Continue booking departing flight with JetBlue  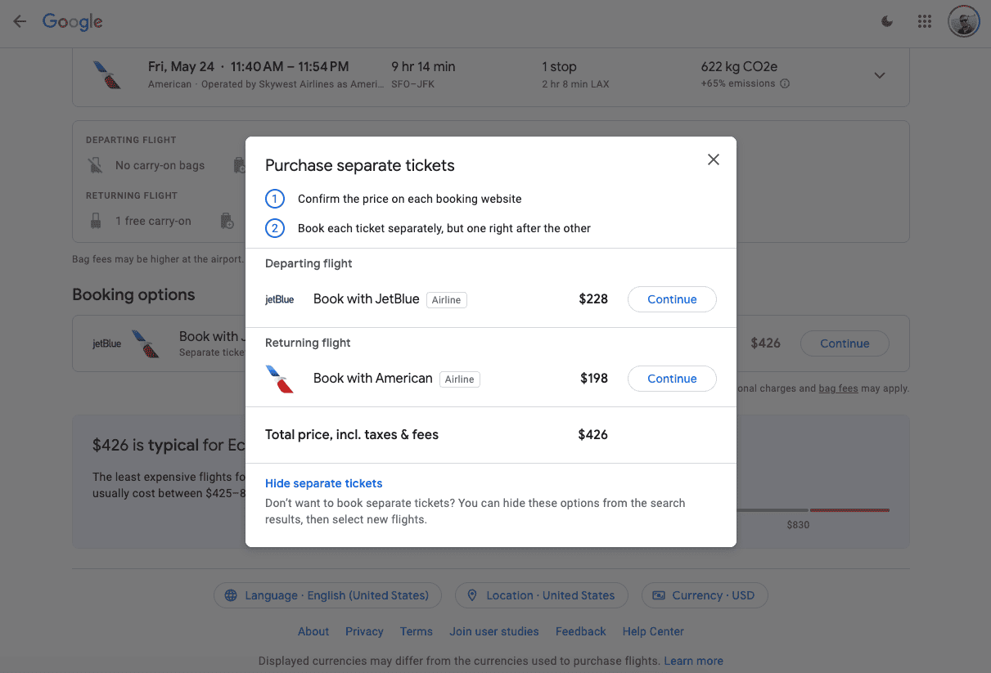pos(671,299)
